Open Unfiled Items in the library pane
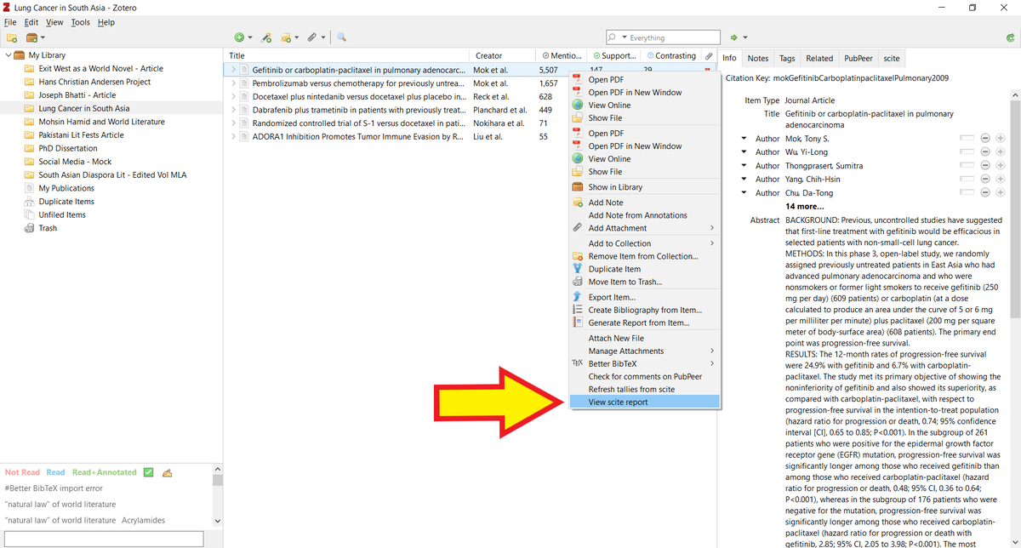Image resolution: width=1021 pixels, height=548 pixels. pos(62,214)
